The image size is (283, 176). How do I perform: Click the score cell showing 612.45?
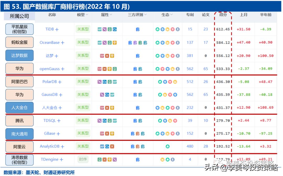pos(223,29)
